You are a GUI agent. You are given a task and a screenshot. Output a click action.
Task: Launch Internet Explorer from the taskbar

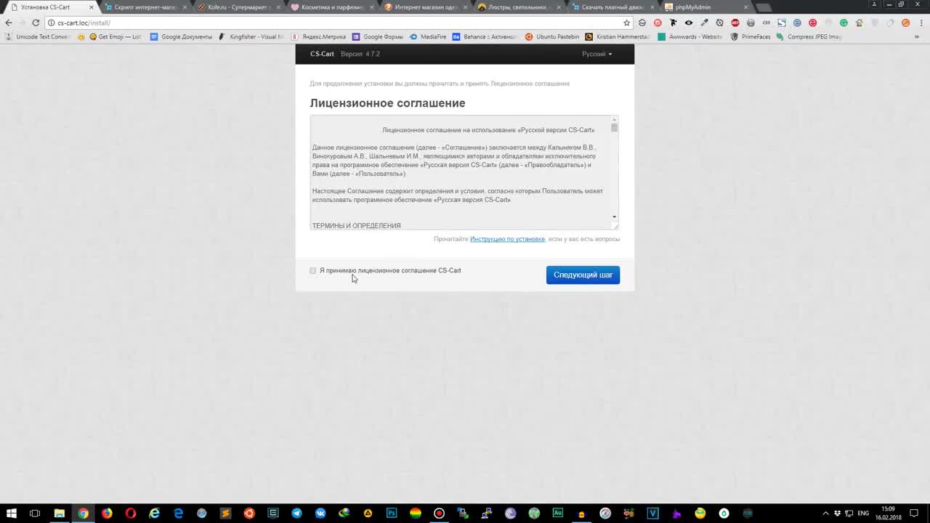click(154, 514)
